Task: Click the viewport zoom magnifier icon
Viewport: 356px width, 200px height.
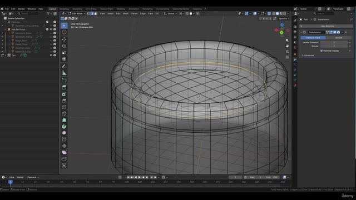Action: coord(287,41)
